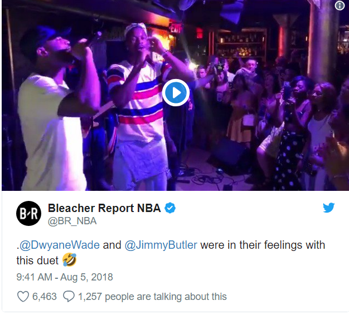Viewport: 349px width, 325px height.
Task: Open the @JimmyButler mention
Action: coord(161,245)
